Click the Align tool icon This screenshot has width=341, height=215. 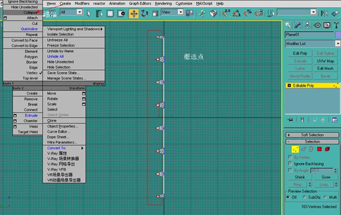[335, 14]
